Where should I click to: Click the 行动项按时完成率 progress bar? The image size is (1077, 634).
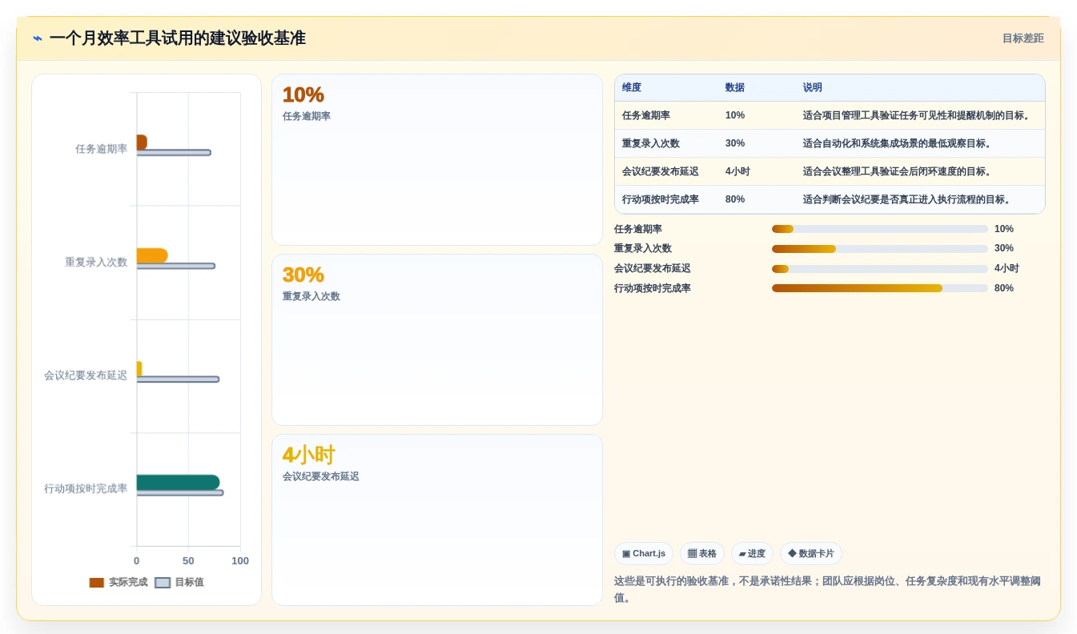pyautogui.click(x=880, y=288)
